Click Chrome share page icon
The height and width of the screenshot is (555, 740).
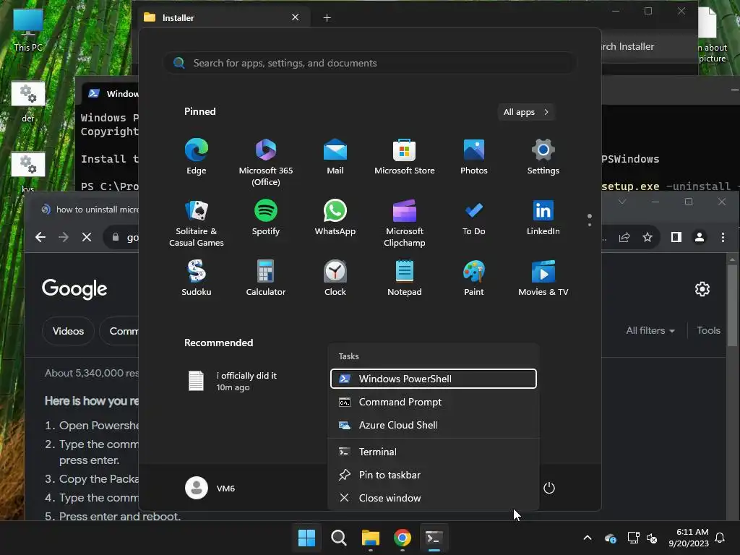tap(624, 237)
